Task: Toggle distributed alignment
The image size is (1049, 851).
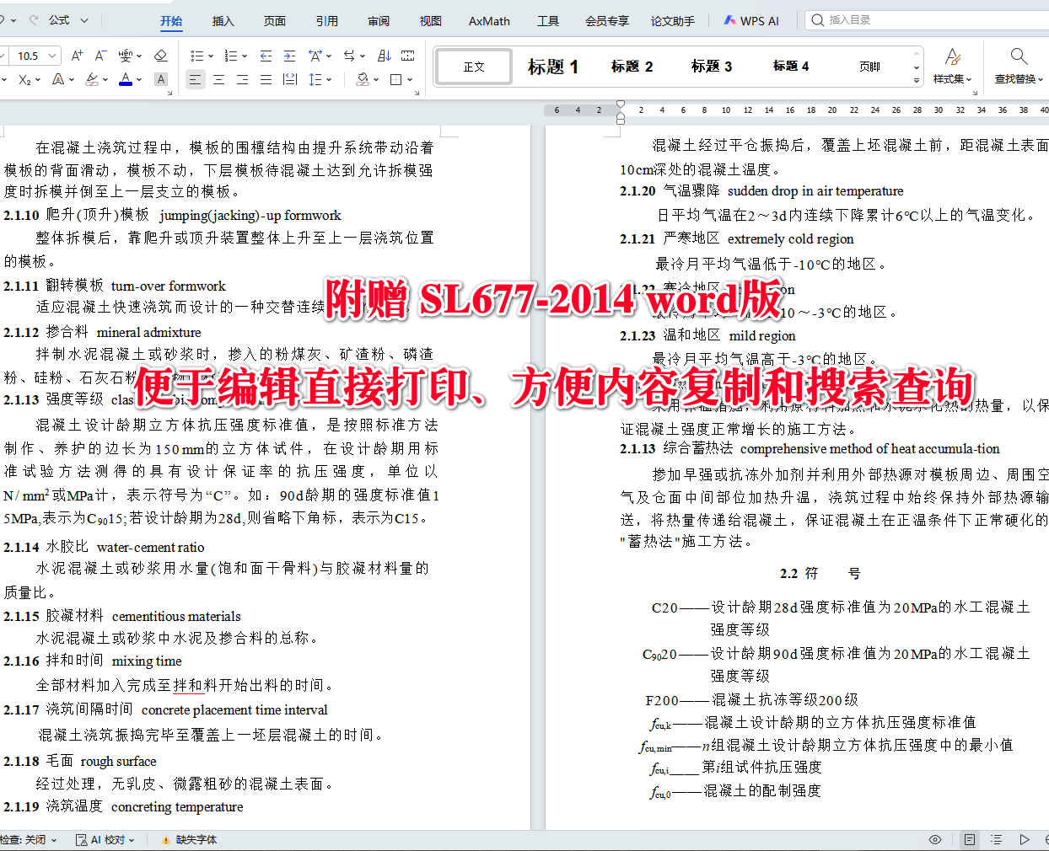Action: pos(290,79)
